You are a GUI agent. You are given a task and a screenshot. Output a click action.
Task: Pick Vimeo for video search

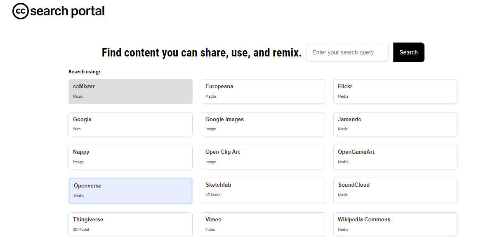click(x=263, y=224)
